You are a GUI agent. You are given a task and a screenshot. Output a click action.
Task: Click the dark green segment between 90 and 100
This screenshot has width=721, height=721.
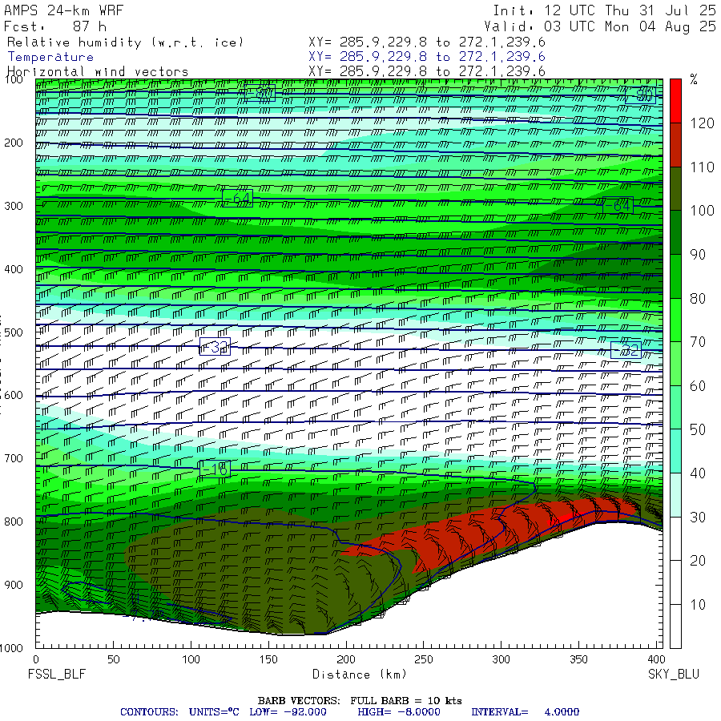[x=675, y=232]
